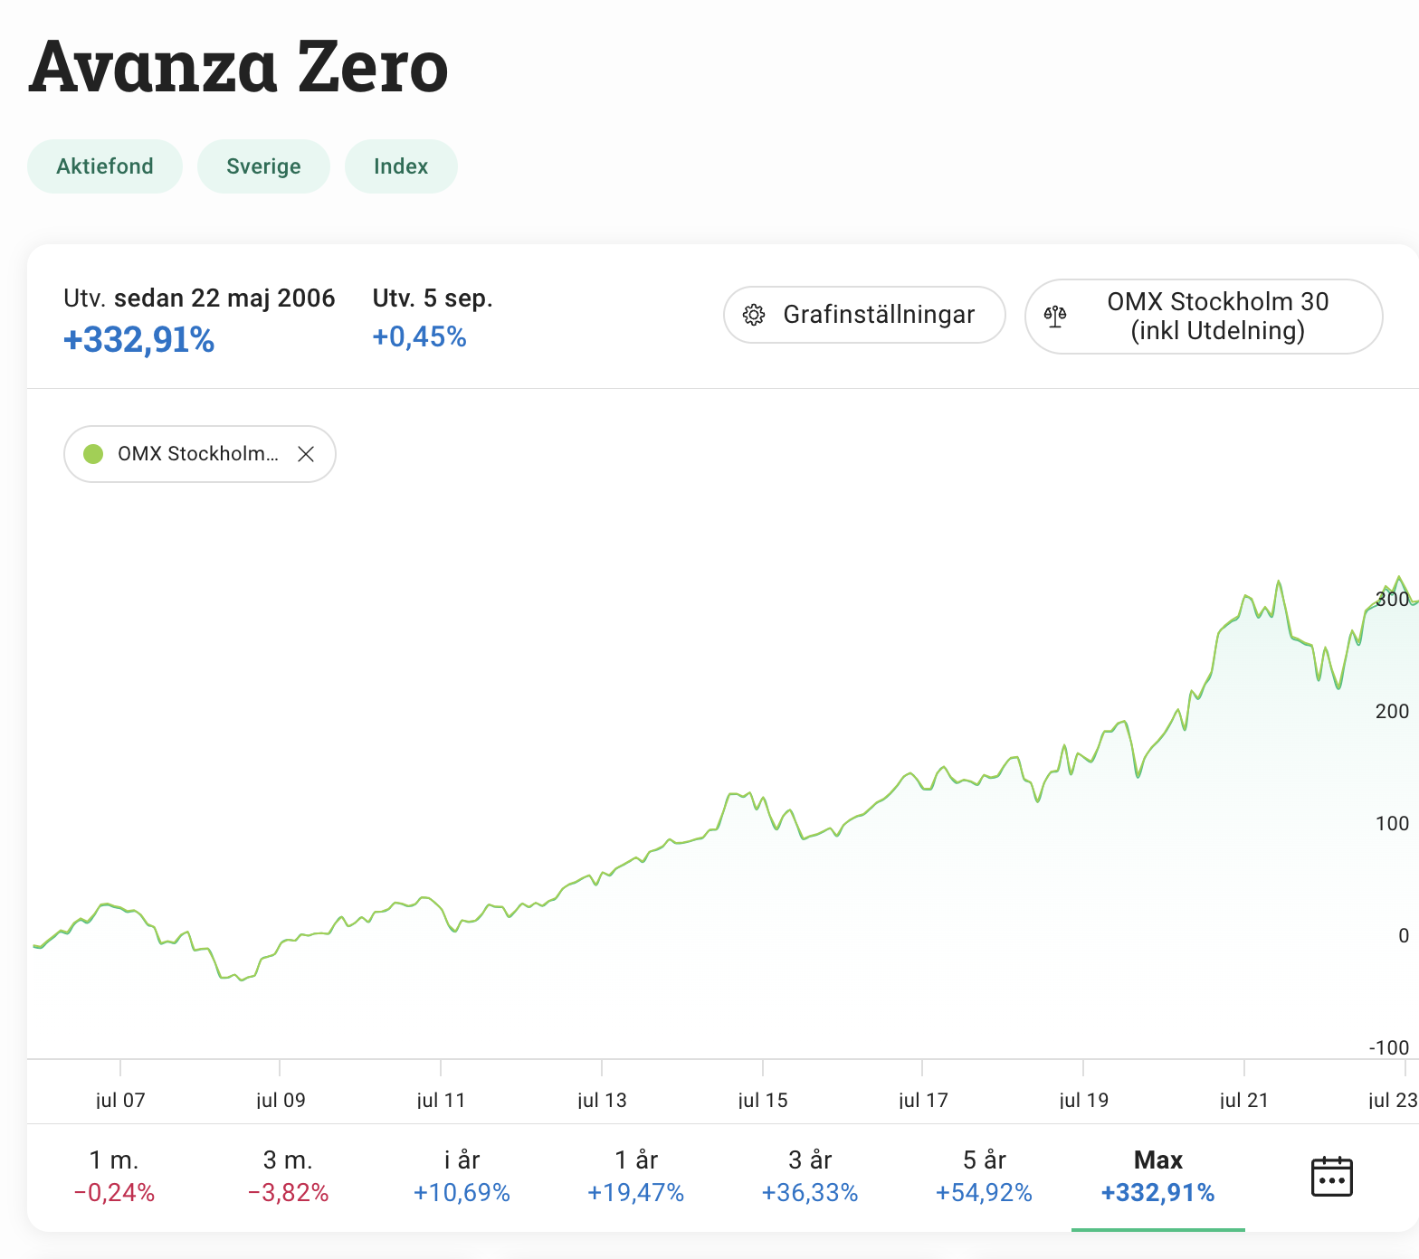The image size is (1419, 1259).
Task: Click the green OMX Stockholm legend dot
Action: point(93,454)
